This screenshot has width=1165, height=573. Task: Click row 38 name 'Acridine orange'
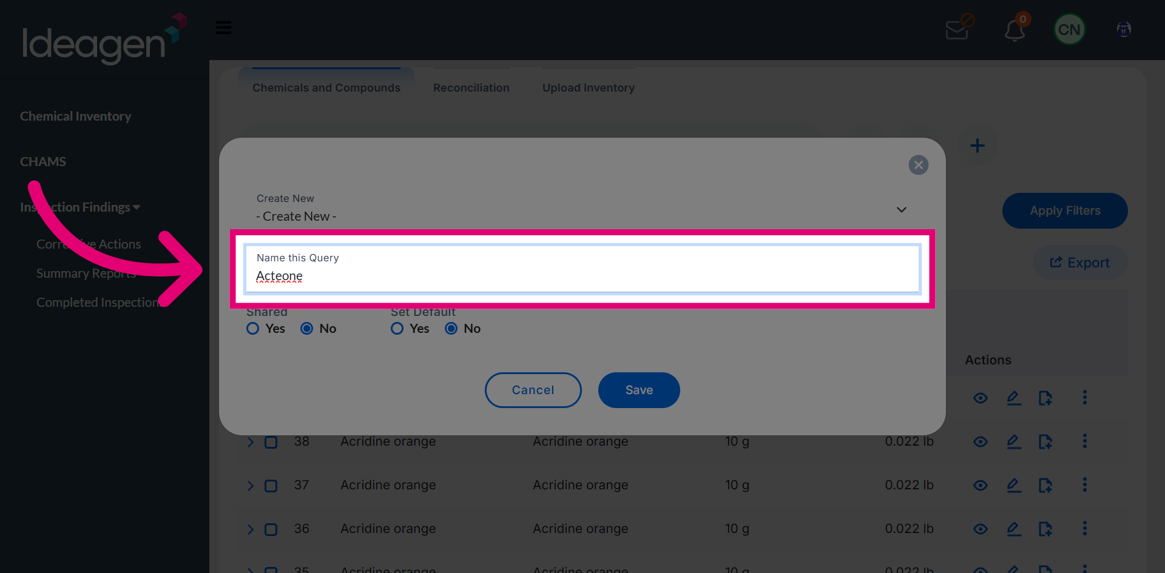pos(388,441)
